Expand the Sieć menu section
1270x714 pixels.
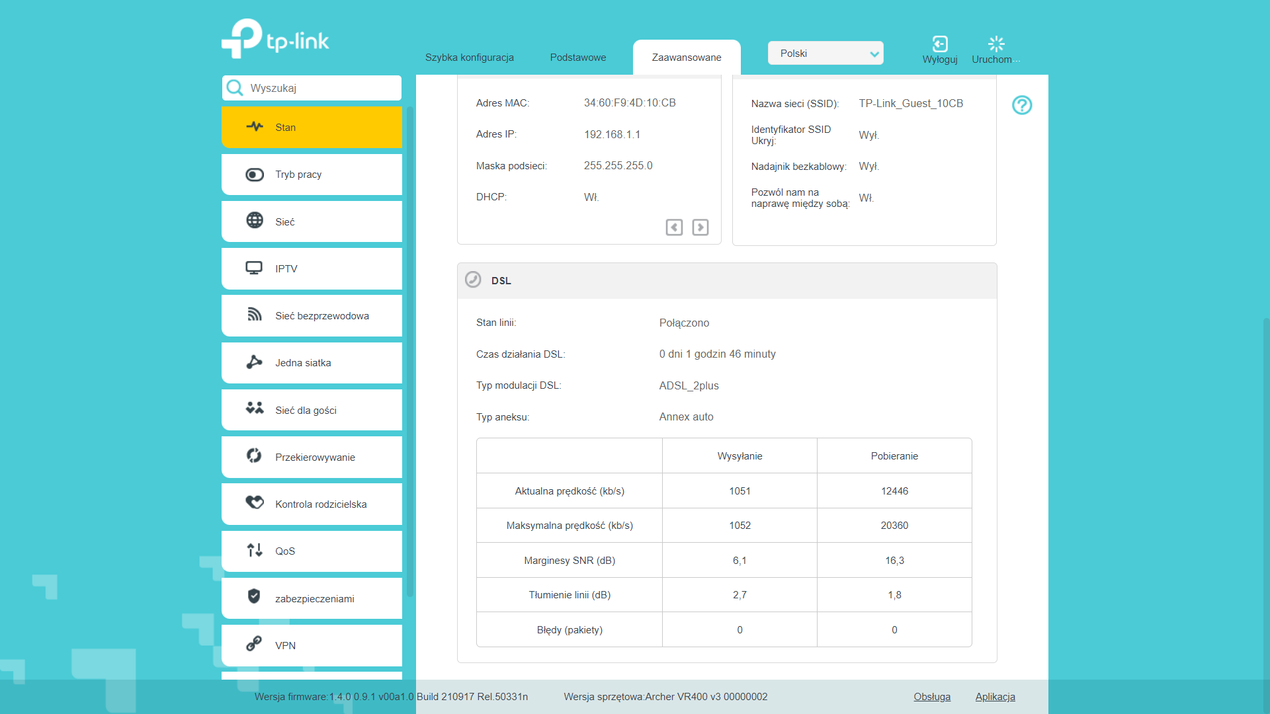click(312, 222)
